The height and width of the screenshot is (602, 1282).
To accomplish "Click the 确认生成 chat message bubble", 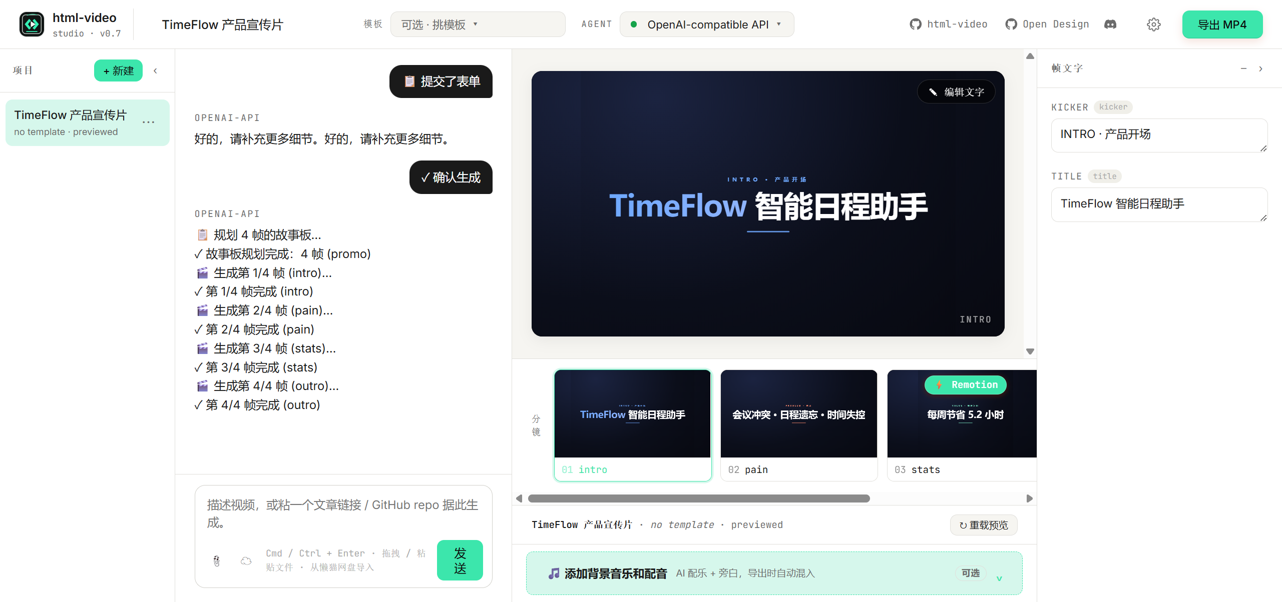I will pos(451,177).
